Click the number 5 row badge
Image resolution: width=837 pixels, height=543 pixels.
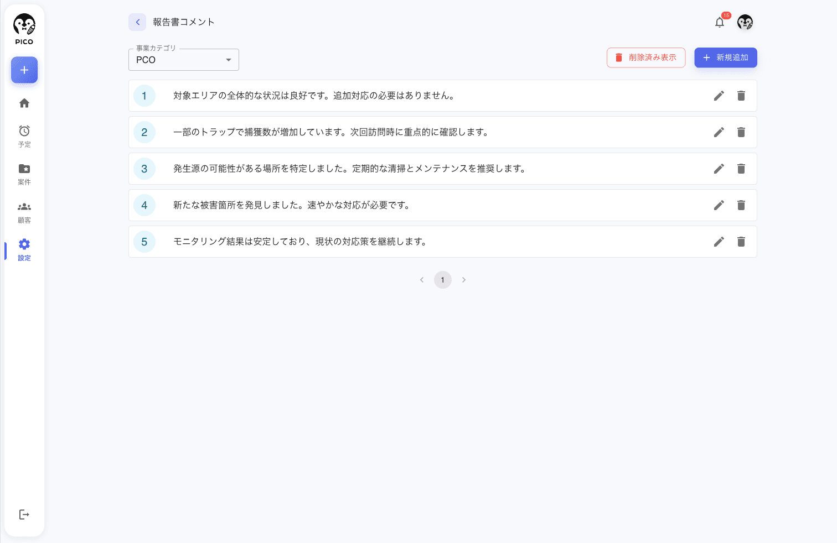[144, 242]
